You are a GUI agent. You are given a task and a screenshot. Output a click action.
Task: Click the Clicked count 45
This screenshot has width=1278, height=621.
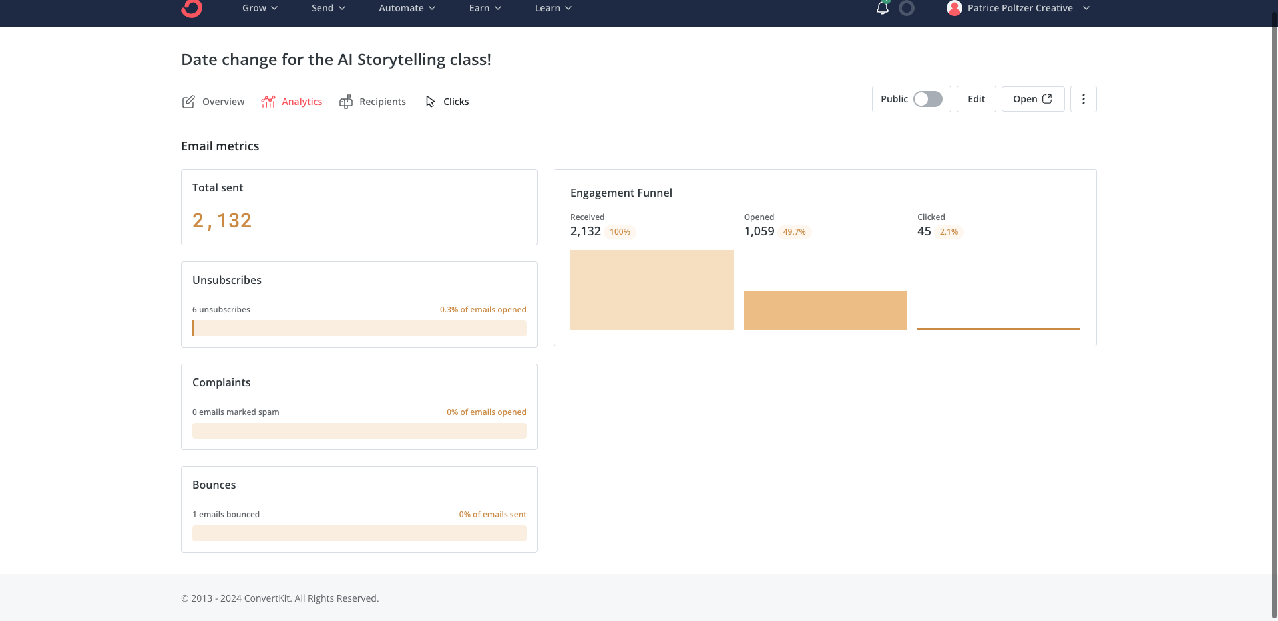click(924, 231)
